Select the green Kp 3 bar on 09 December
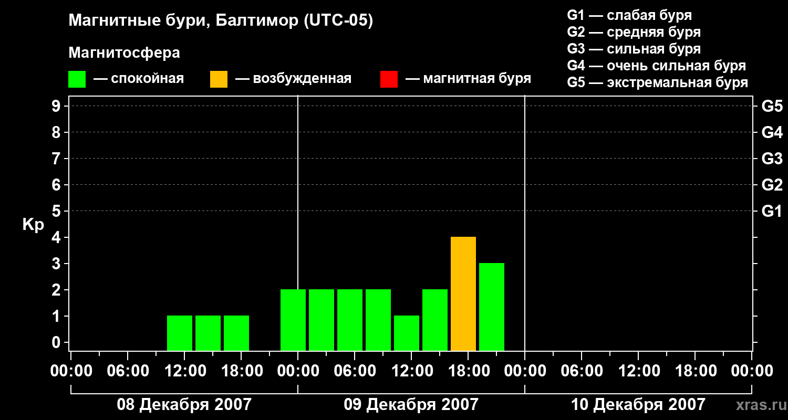Image resolution: width=788 pixels, height=420 pixels. coord(492,307)
